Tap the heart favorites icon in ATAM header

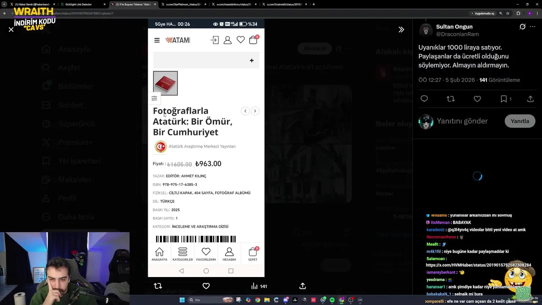coord(241,40)
